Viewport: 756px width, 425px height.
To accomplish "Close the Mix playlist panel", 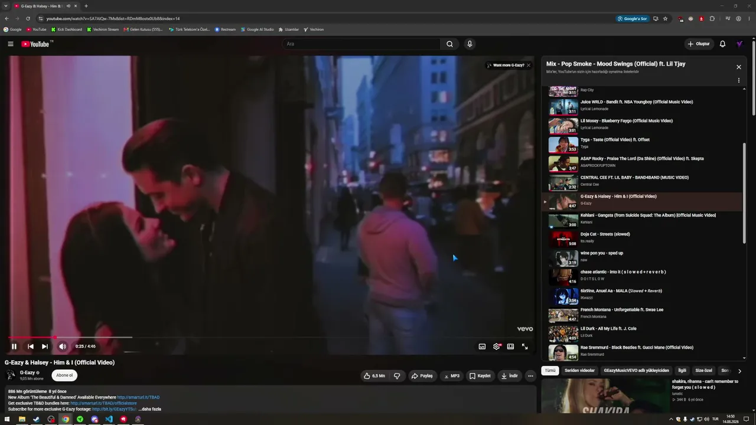I will click(x=738, y=67).
